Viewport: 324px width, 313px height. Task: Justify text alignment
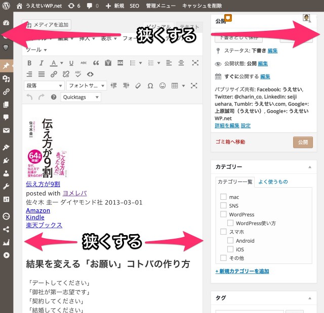coord(42,74)
